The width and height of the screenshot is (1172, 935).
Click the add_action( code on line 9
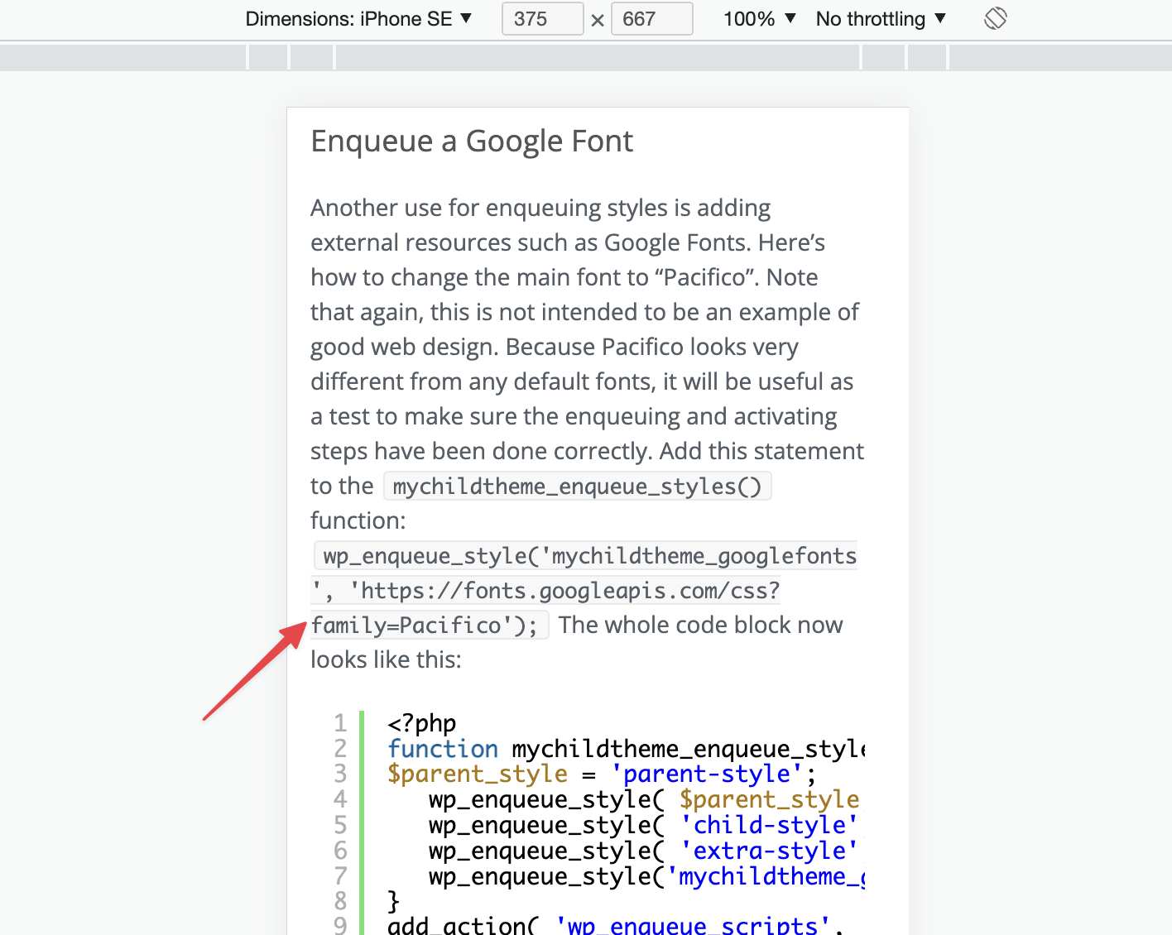[464, 925]
